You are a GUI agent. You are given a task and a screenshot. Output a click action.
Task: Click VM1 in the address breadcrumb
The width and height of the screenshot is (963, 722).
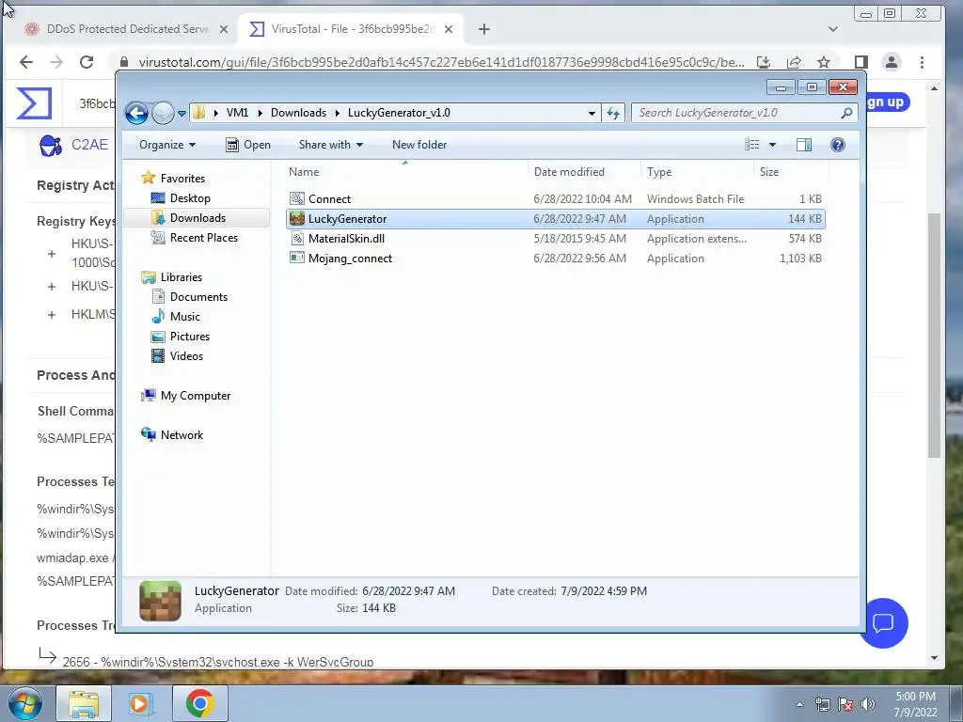pos(237,113)
